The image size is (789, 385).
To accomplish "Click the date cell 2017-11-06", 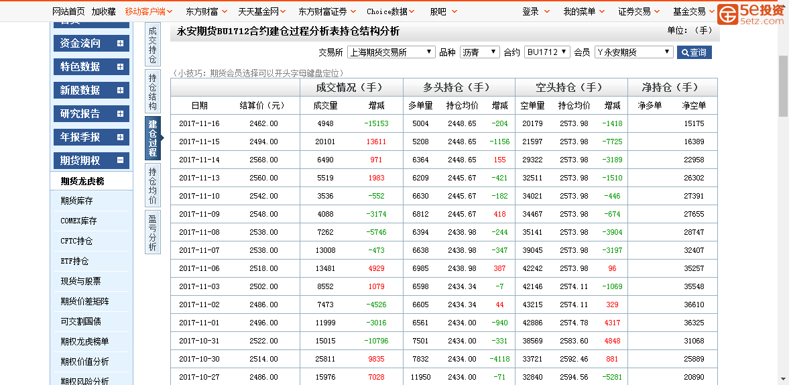I will (x=199, y=268).
